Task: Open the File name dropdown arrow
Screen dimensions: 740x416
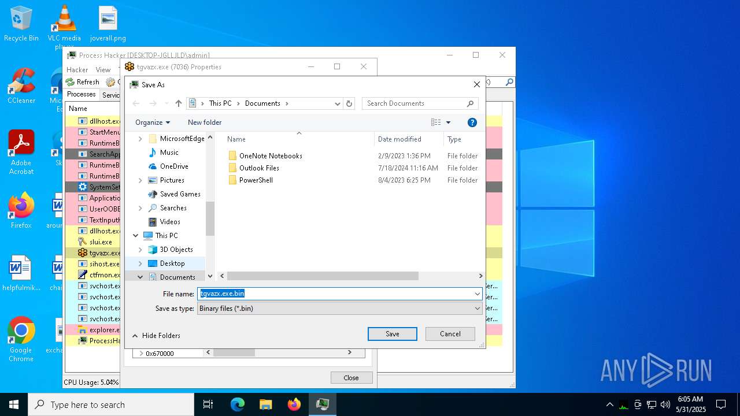Action: (478, 294)
